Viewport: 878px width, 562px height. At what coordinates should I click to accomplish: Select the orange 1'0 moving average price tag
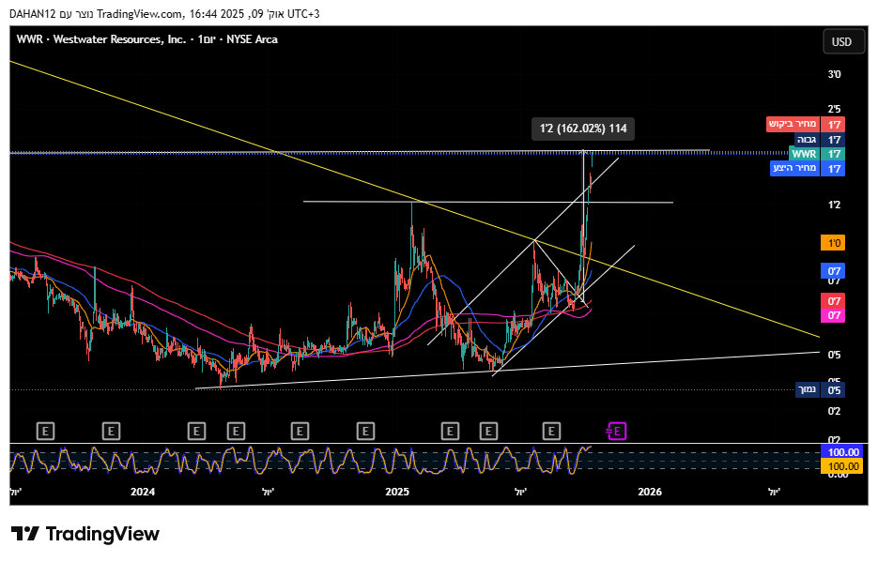[x=833, y=243]
